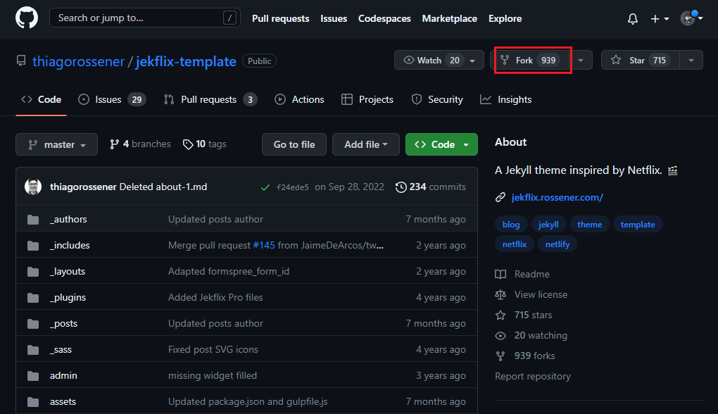Select the template topic tag
The height and width of the screenshot is (414, 718).
click(638, 225)
